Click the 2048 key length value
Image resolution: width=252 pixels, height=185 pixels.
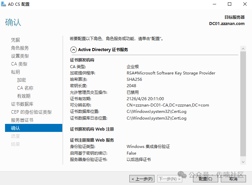(x=131, y=86)
